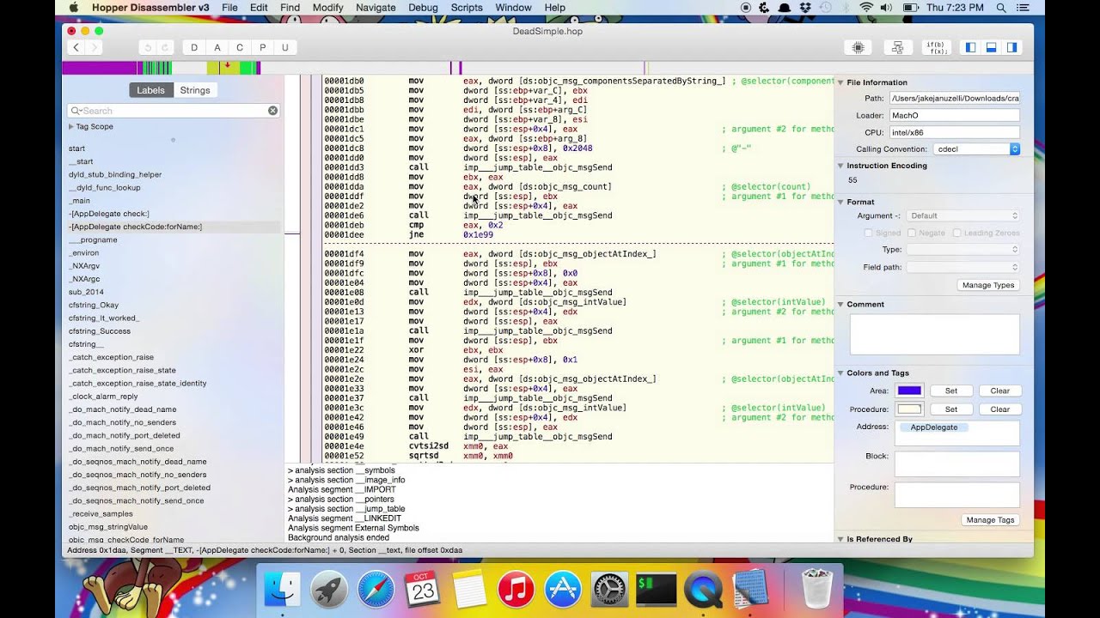The image size is (1100, 618).
Task: Click the blue Area color swatch
Action: [x=911, y=390]
